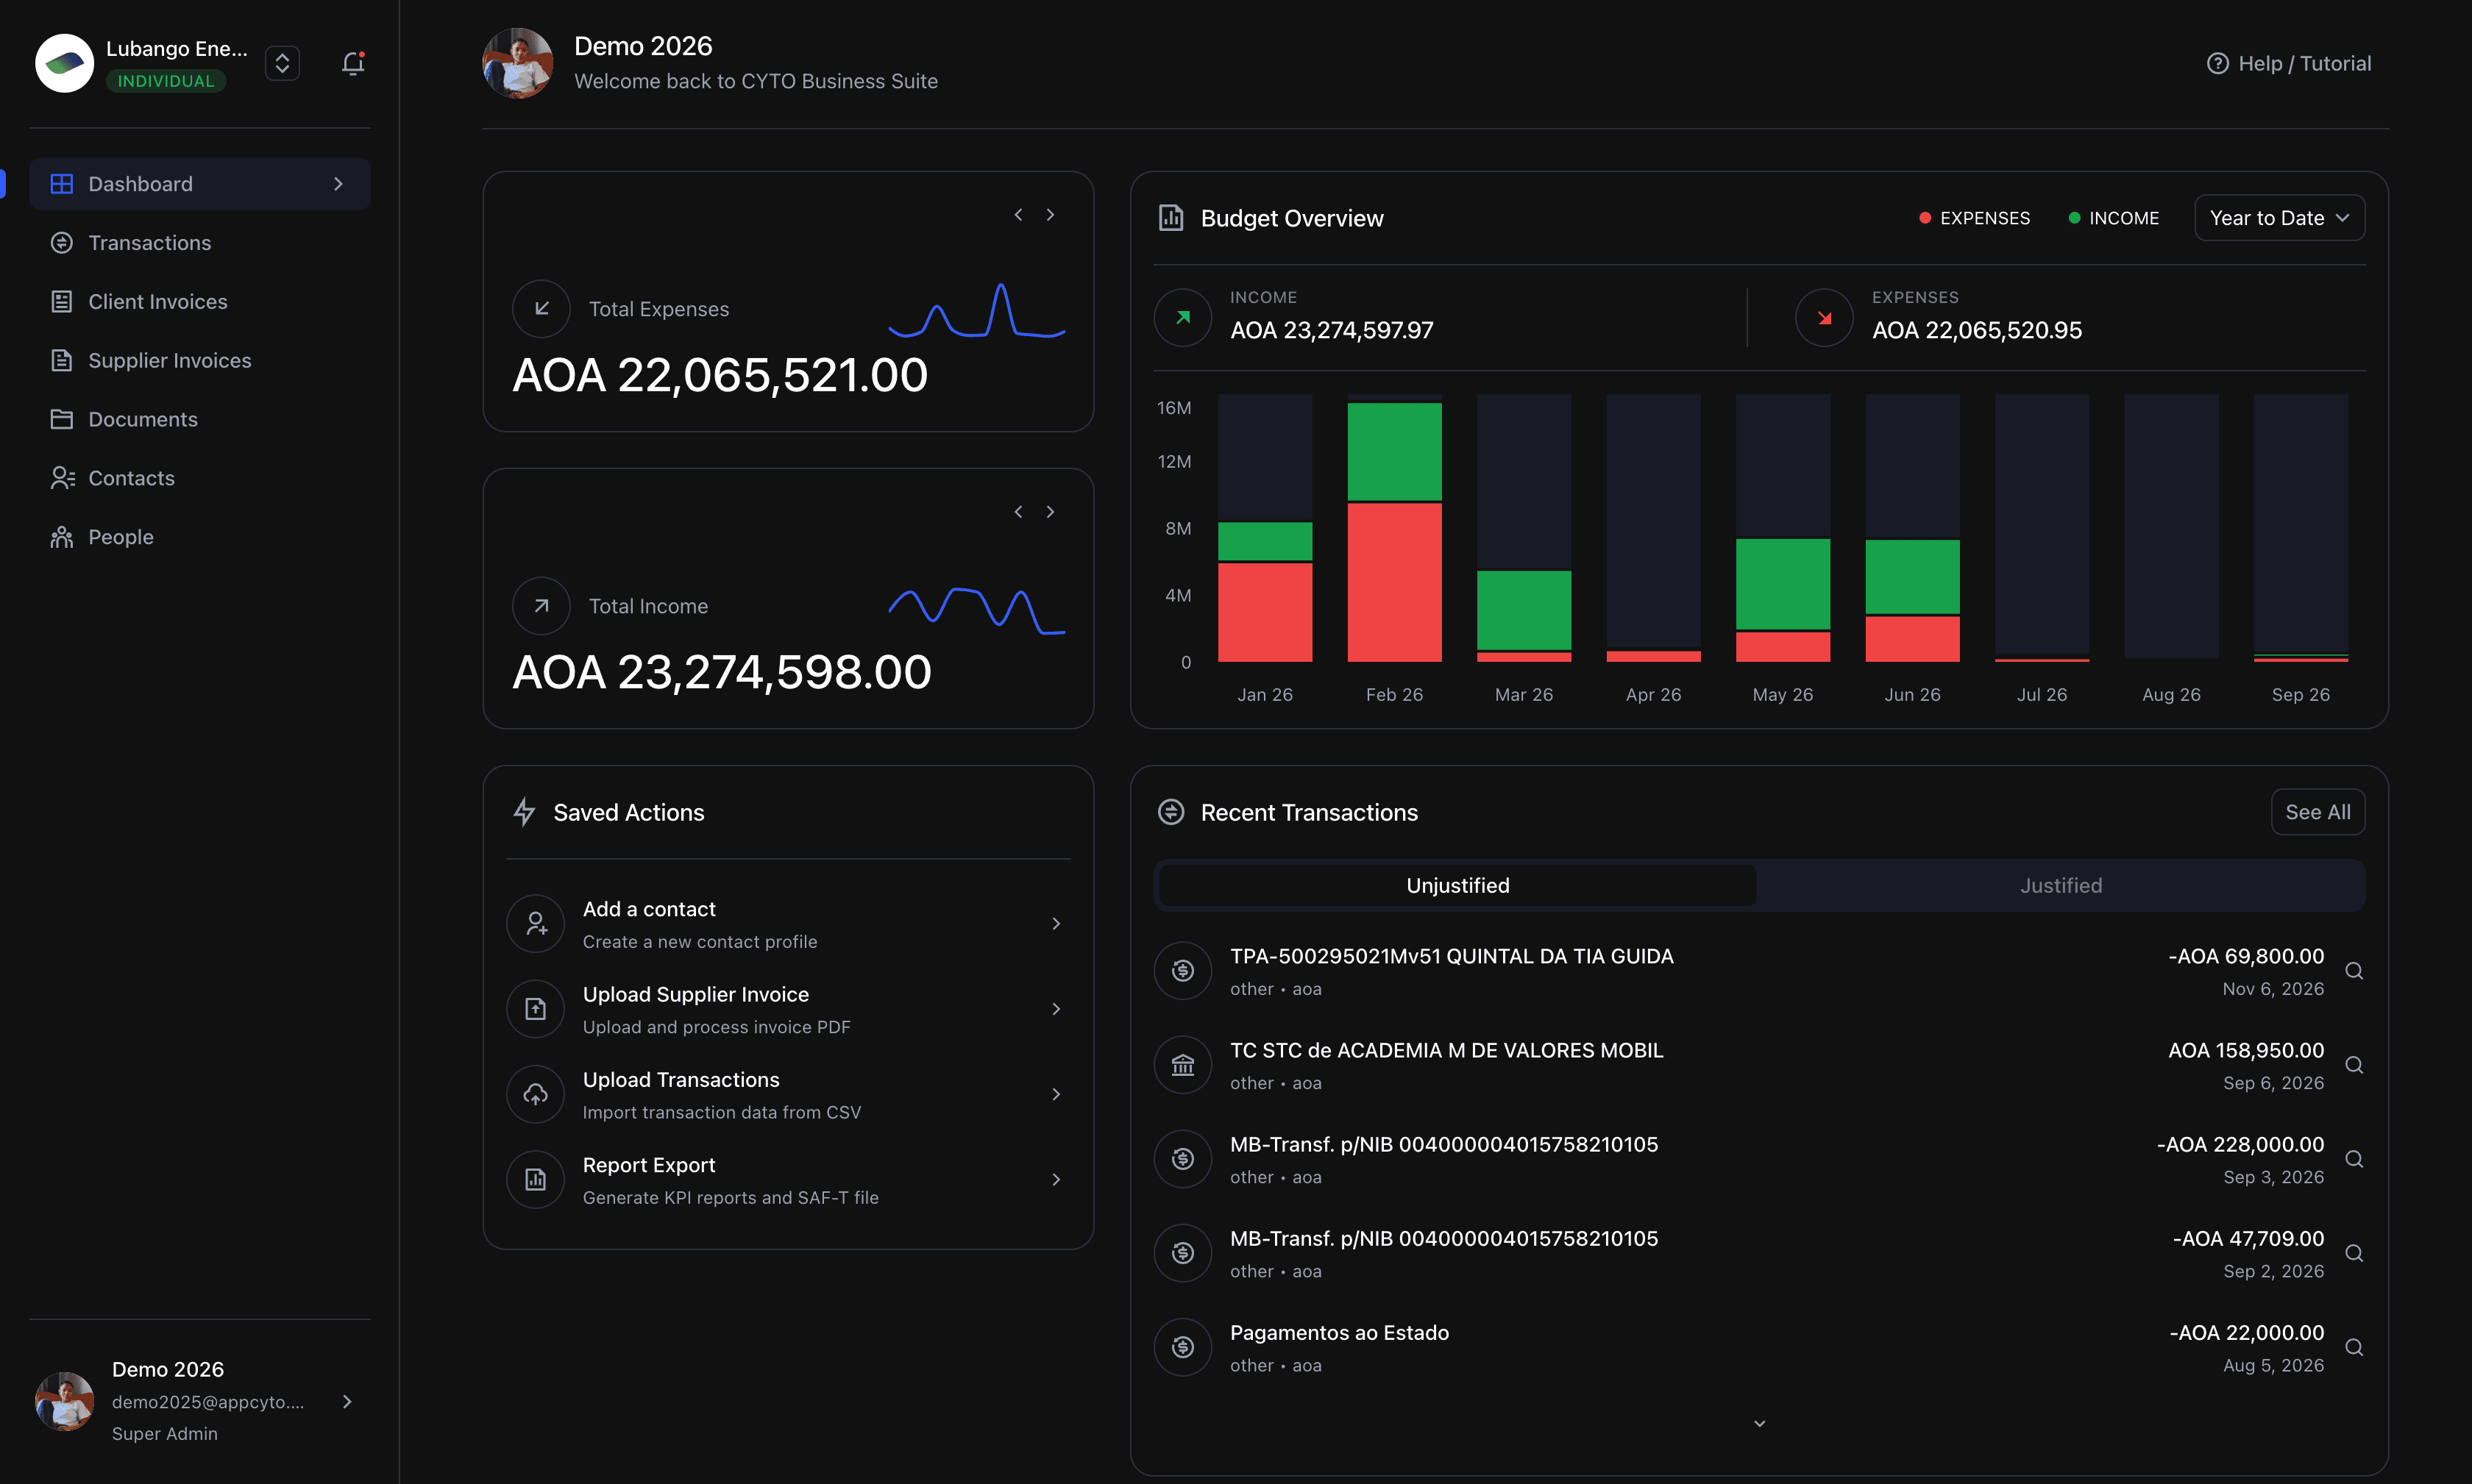Click the Total Expenses arrow icon

pyautogui.click(x=541, y=308)
